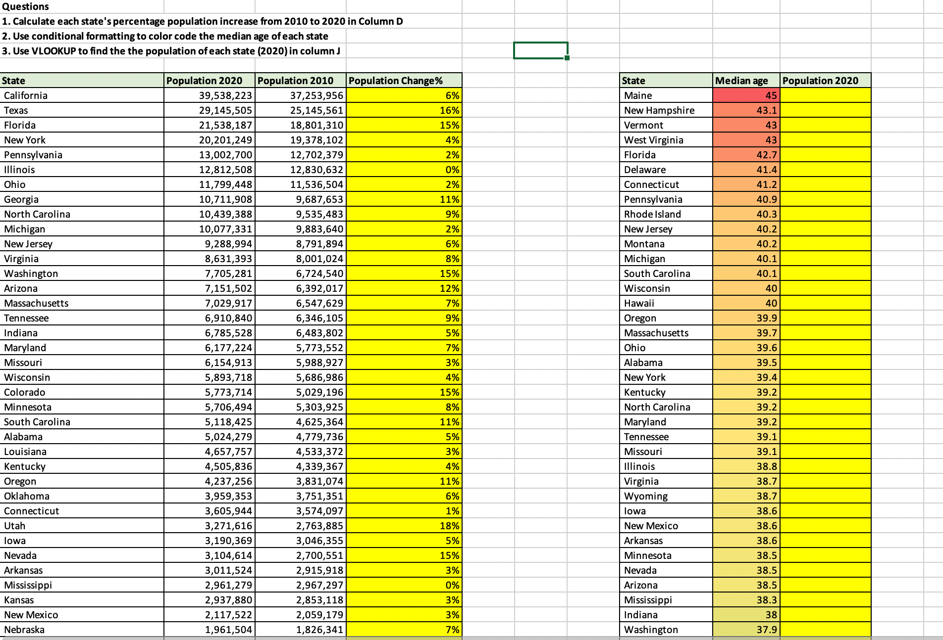This screenshot has height=640, width=943.
Task: Select California's 2020 population 39,538,223
Action: point(210,95)
